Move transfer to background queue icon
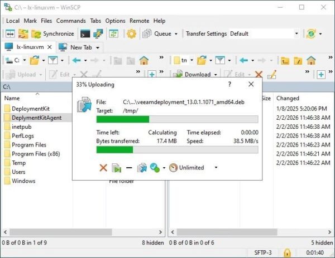 coord(142,168)
